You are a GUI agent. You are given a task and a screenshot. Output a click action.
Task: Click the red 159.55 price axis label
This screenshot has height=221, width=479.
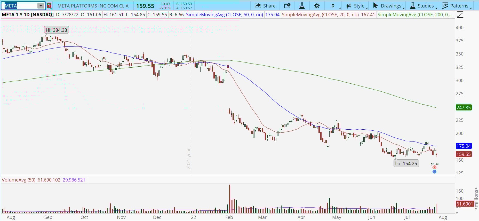(464, 154)
